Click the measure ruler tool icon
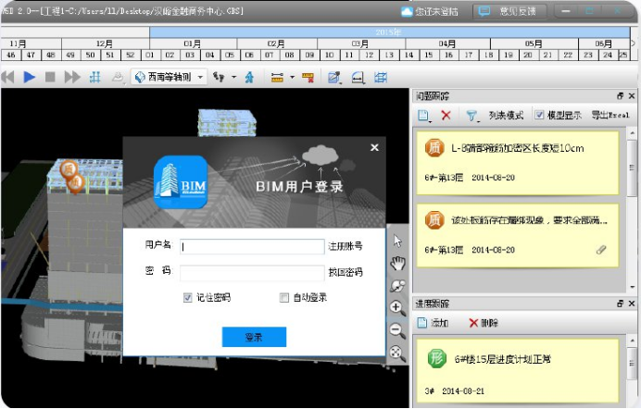641x409 pixels. coord(276,78)
